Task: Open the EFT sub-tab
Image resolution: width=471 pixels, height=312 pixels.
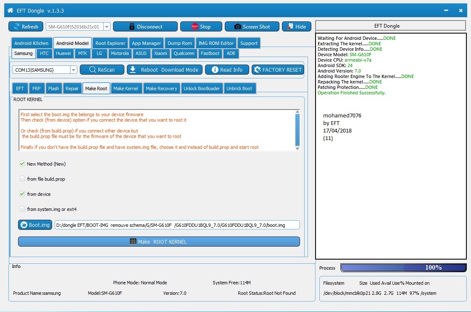Action: [20, 88]
